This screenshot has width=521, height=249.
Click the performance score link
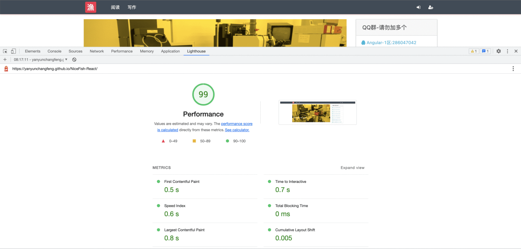point(237,124)
